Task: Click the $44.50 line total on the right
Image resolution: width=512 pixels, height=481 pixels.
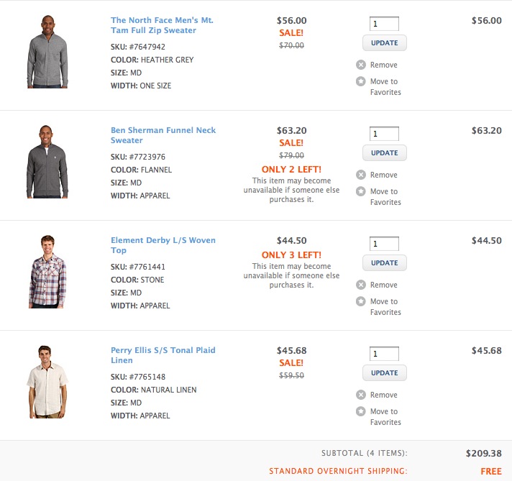Action: 487,240
